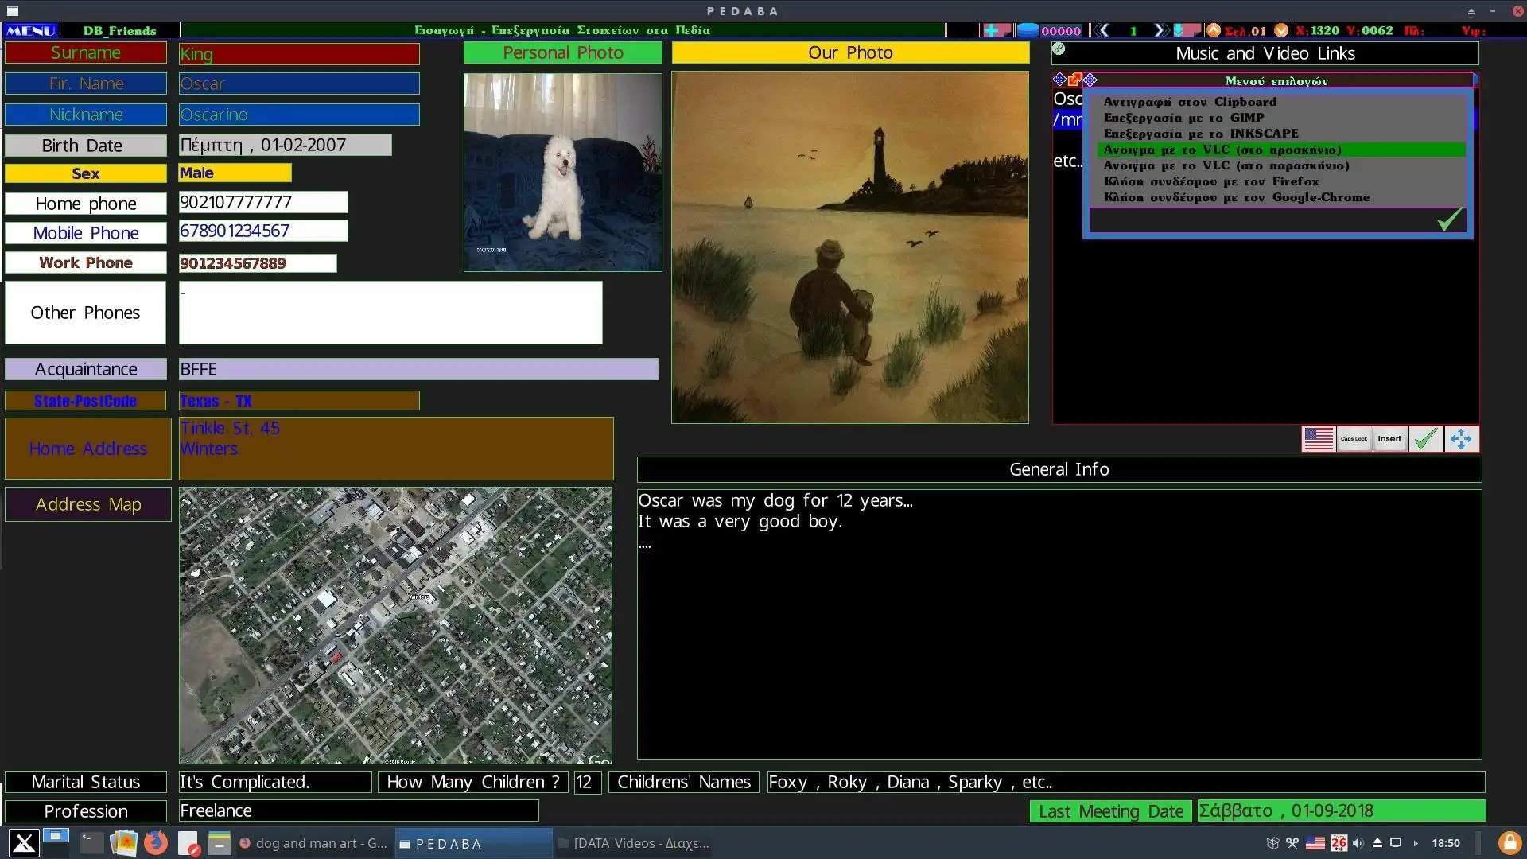Viewport: 1527px width, 859px height.
Task: Click the green checkmark in the editor toolbar
Action: point(1426,439)
